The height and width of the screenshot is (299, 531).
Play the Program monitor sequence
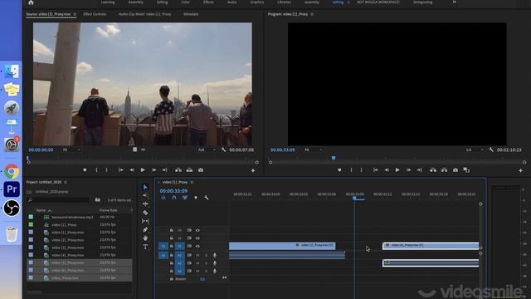397,169
